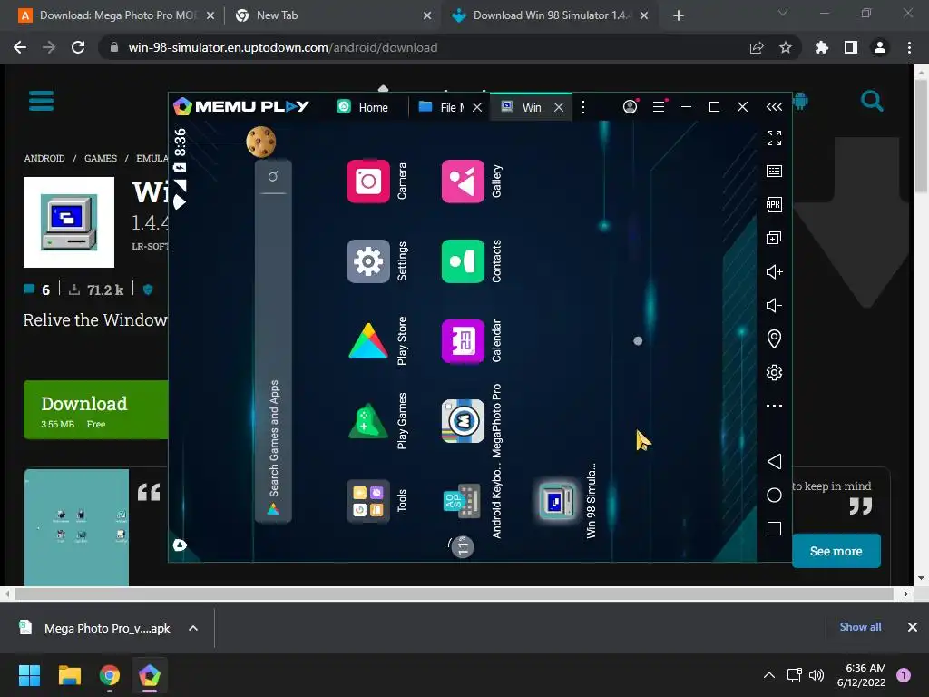Image resolution: width=929 pixels, height=697 pixels.
Task: Launch the Play Games app
Action: [368, 421]
